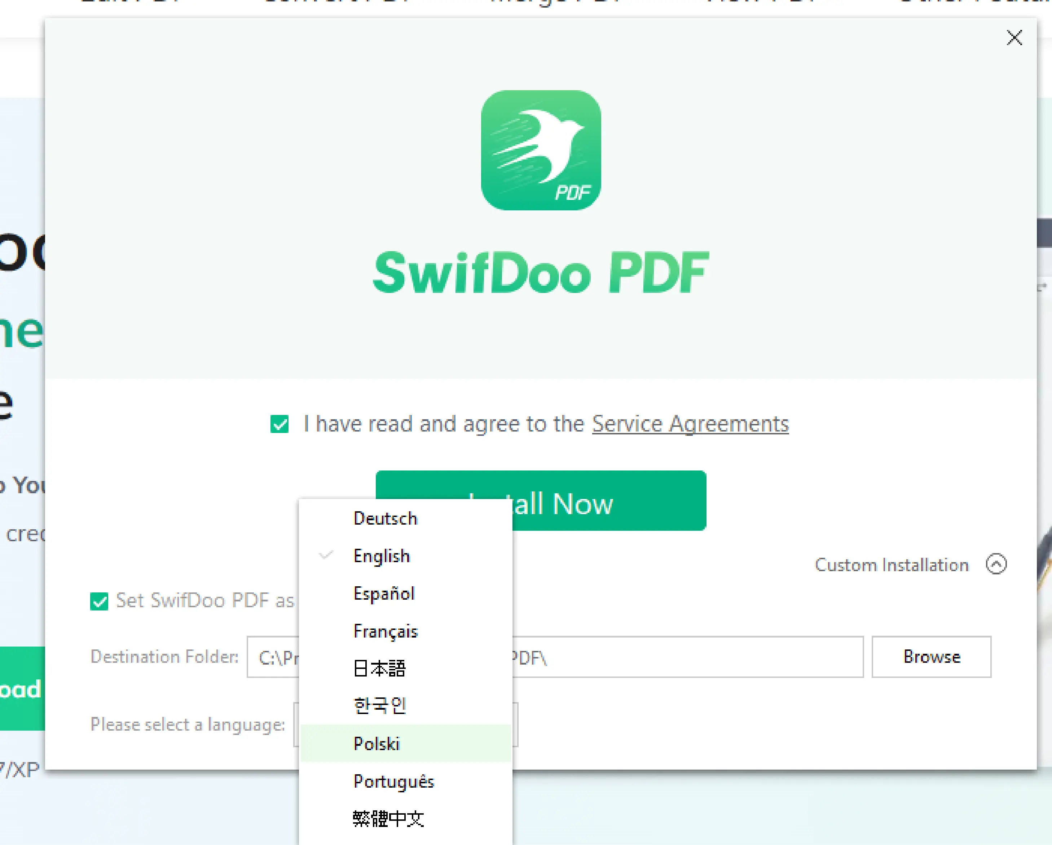The width and height of the screenshot is (1052, 845).
Task: Choose Français in the language dropdown
Action: 405,631
